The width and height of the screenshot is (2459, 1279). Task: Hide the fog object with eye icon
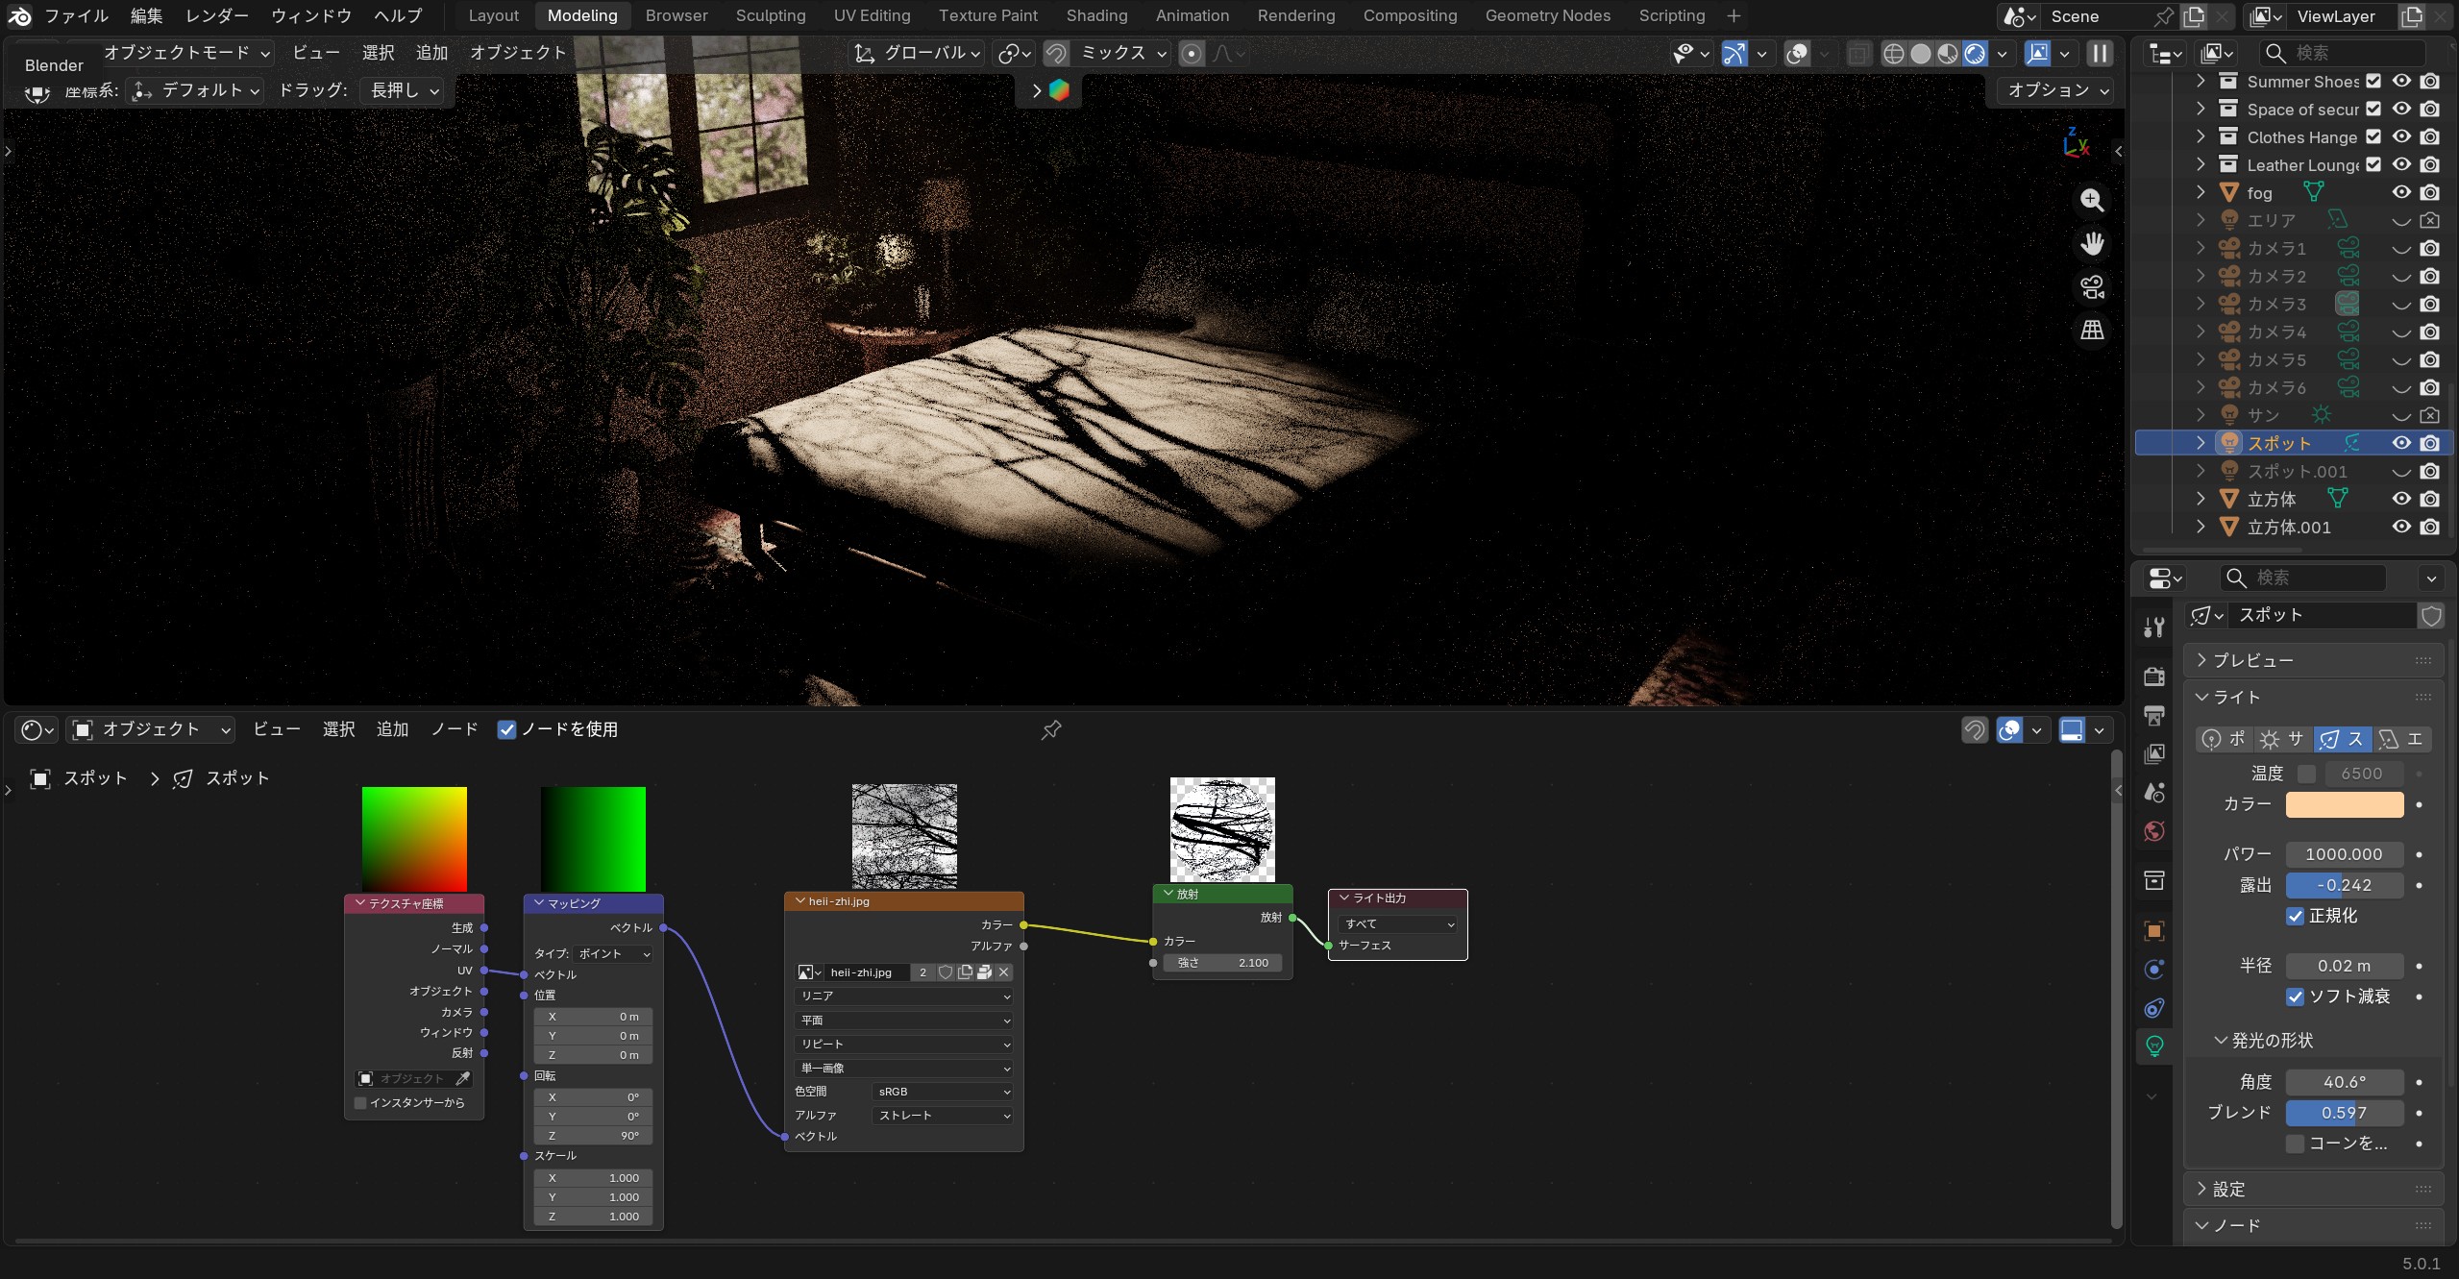pos(2401,192)
